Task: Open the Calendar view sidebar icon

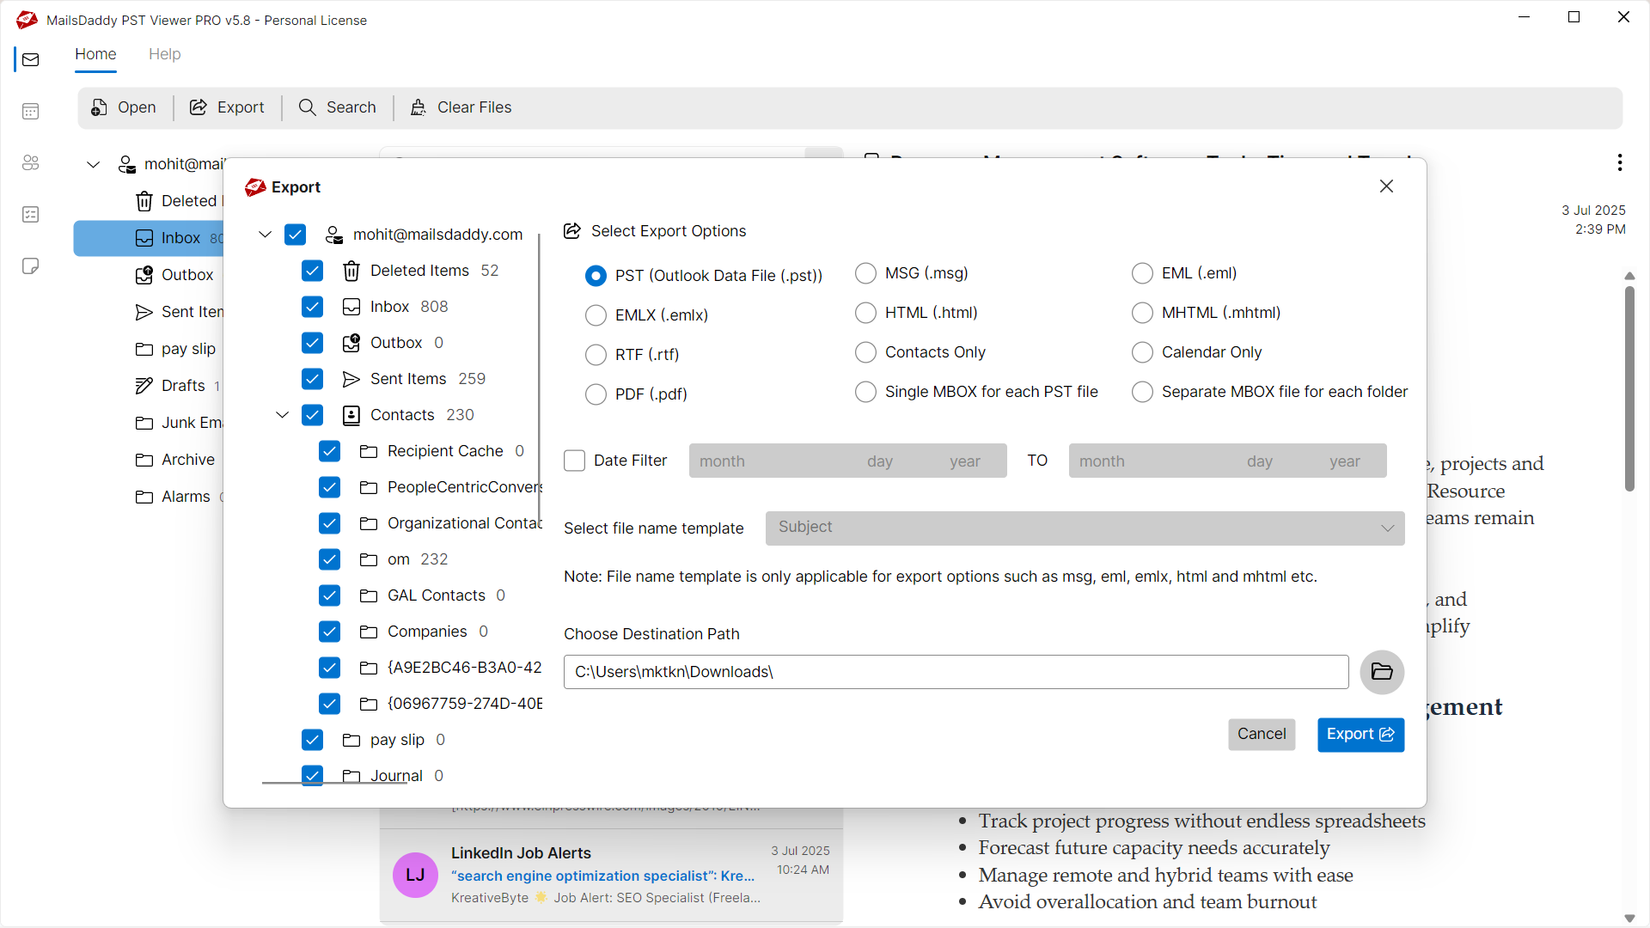Action: pos(31,111)
